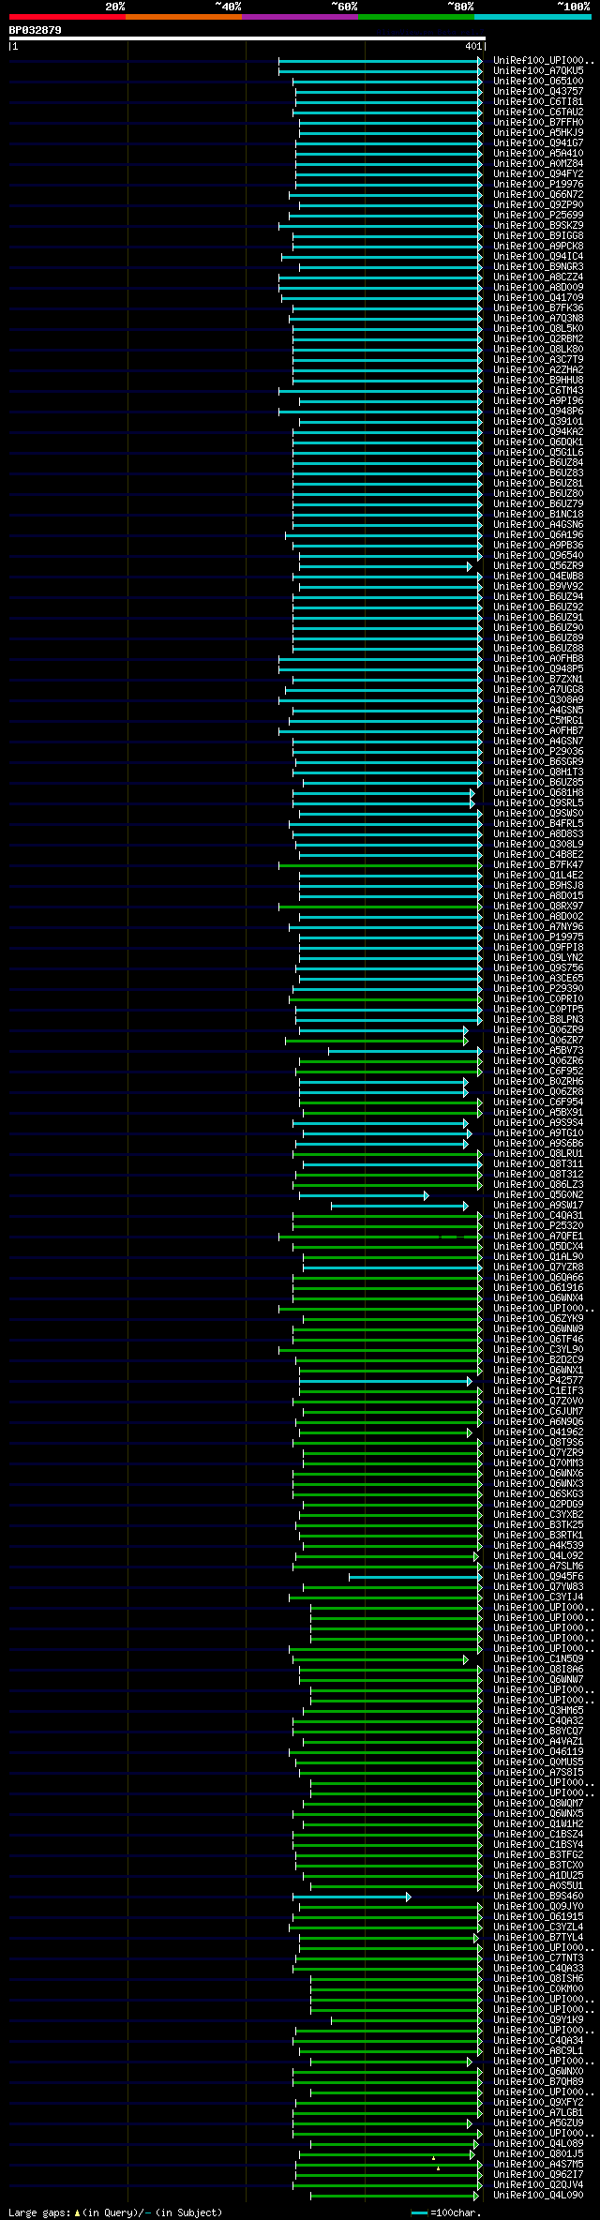This screenshot has width=600, height=2220.
Task: Select hit label UniRef100_B8LPN3
Action: (538, 1020)
